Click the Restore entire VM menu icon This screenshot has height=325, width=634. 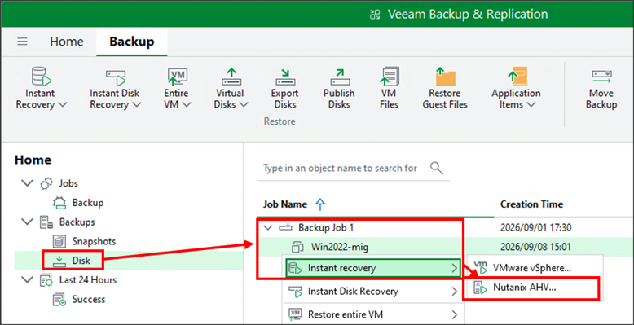coord(296,314)
